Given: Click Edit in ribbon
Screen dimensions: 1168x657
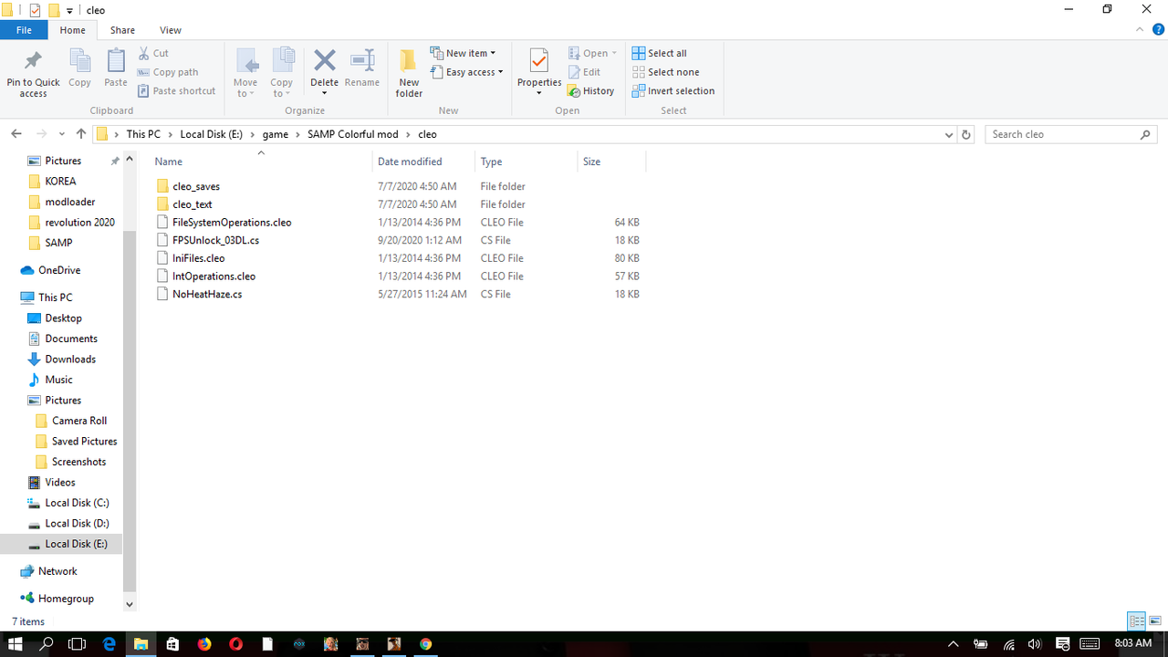Looking at the screenshot, I should click(x=584, y=72).
